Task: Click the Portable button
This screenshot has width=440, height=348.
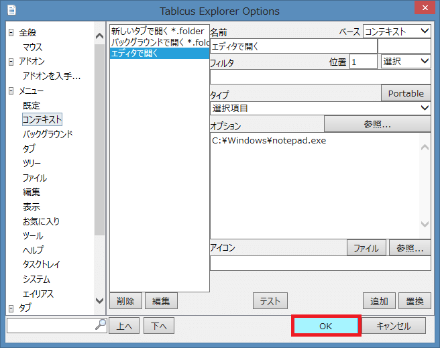Action: 406,93
